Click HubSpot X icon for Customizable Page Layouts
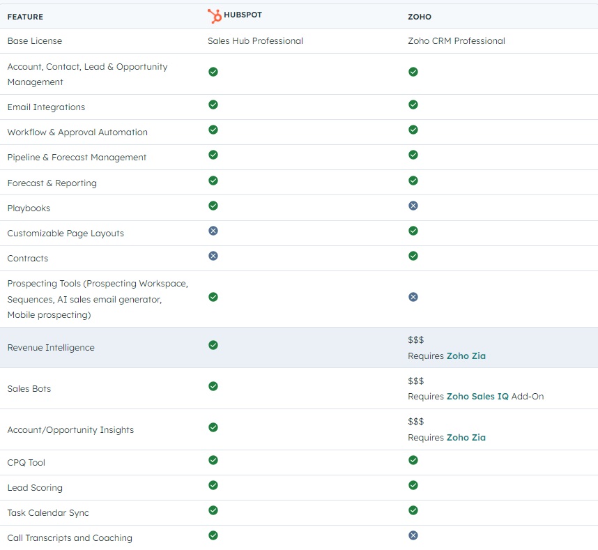Screen dimensions: 598x550 coord(213,231)
